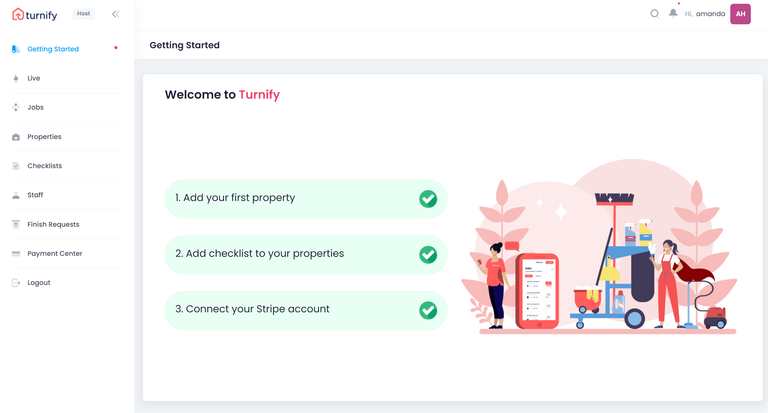Open the search magnifier
This screenshot has height=413, width=768.
655,14
